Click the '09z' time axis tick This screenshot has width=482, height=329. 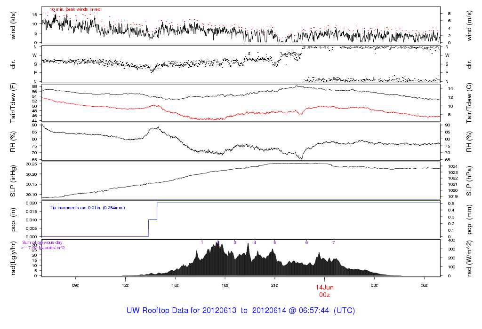tap(75, 285)
